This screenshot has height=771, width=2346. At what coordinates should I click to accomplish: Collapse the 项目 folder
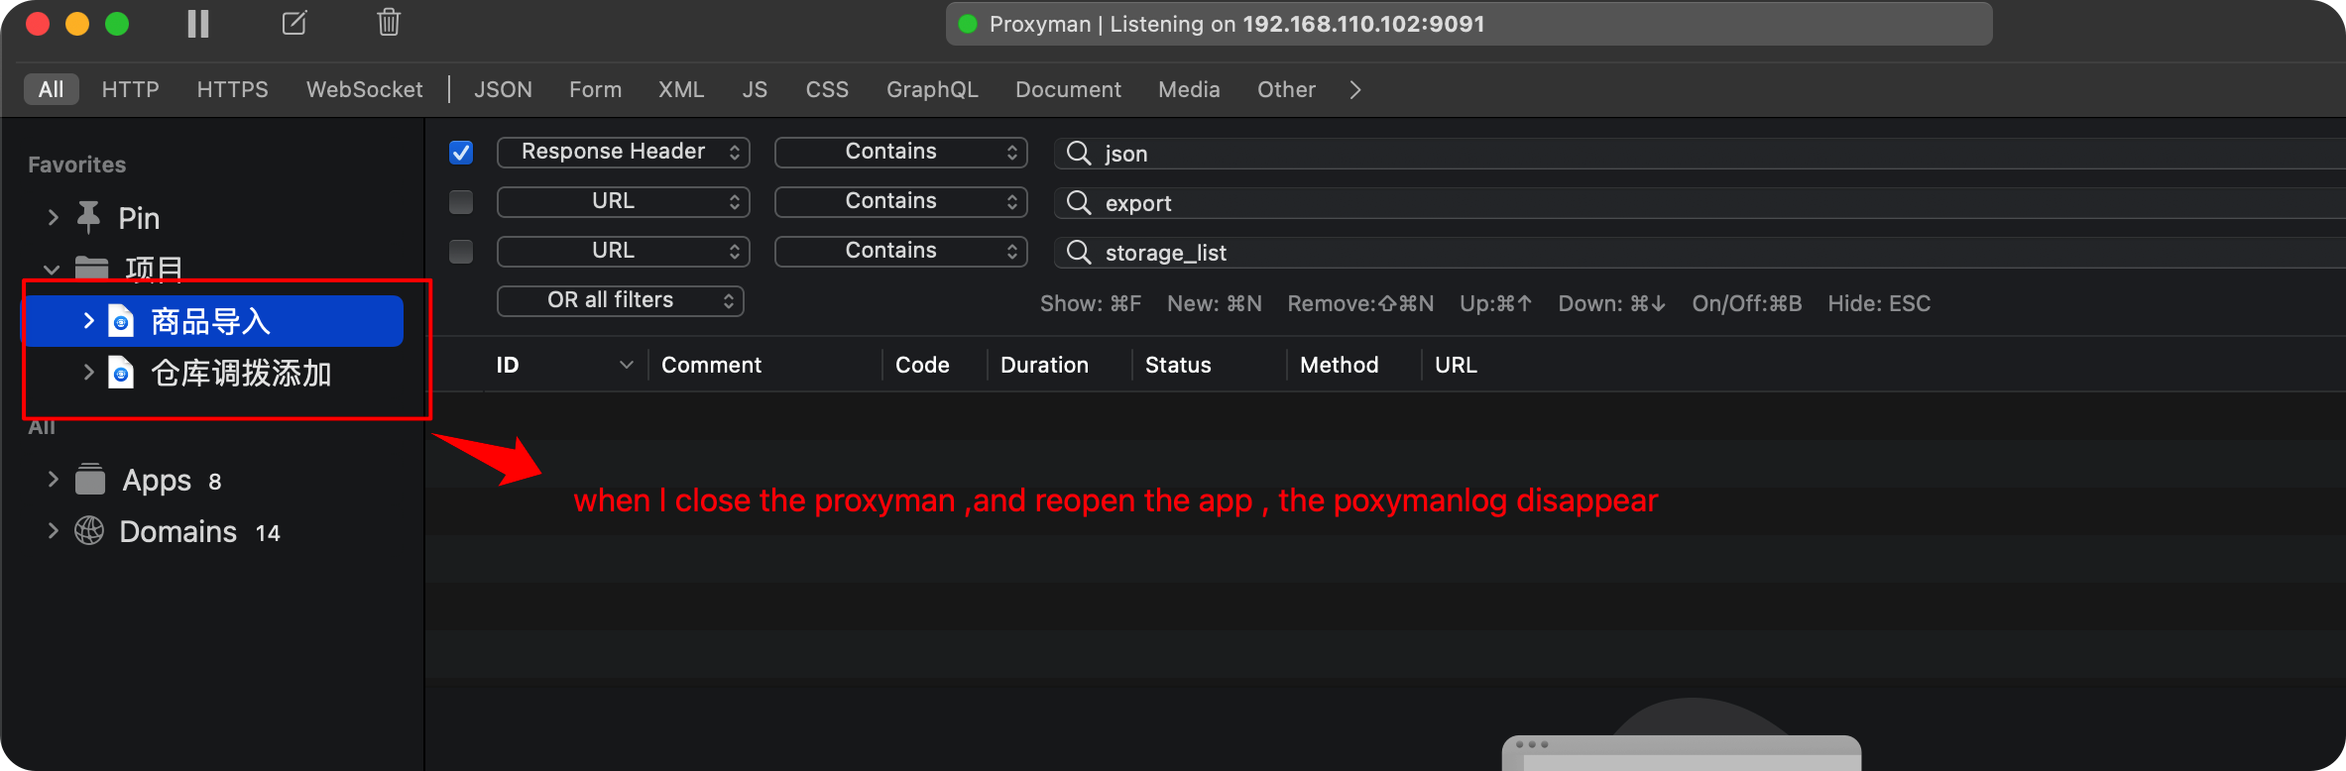[x=52, y=269]
